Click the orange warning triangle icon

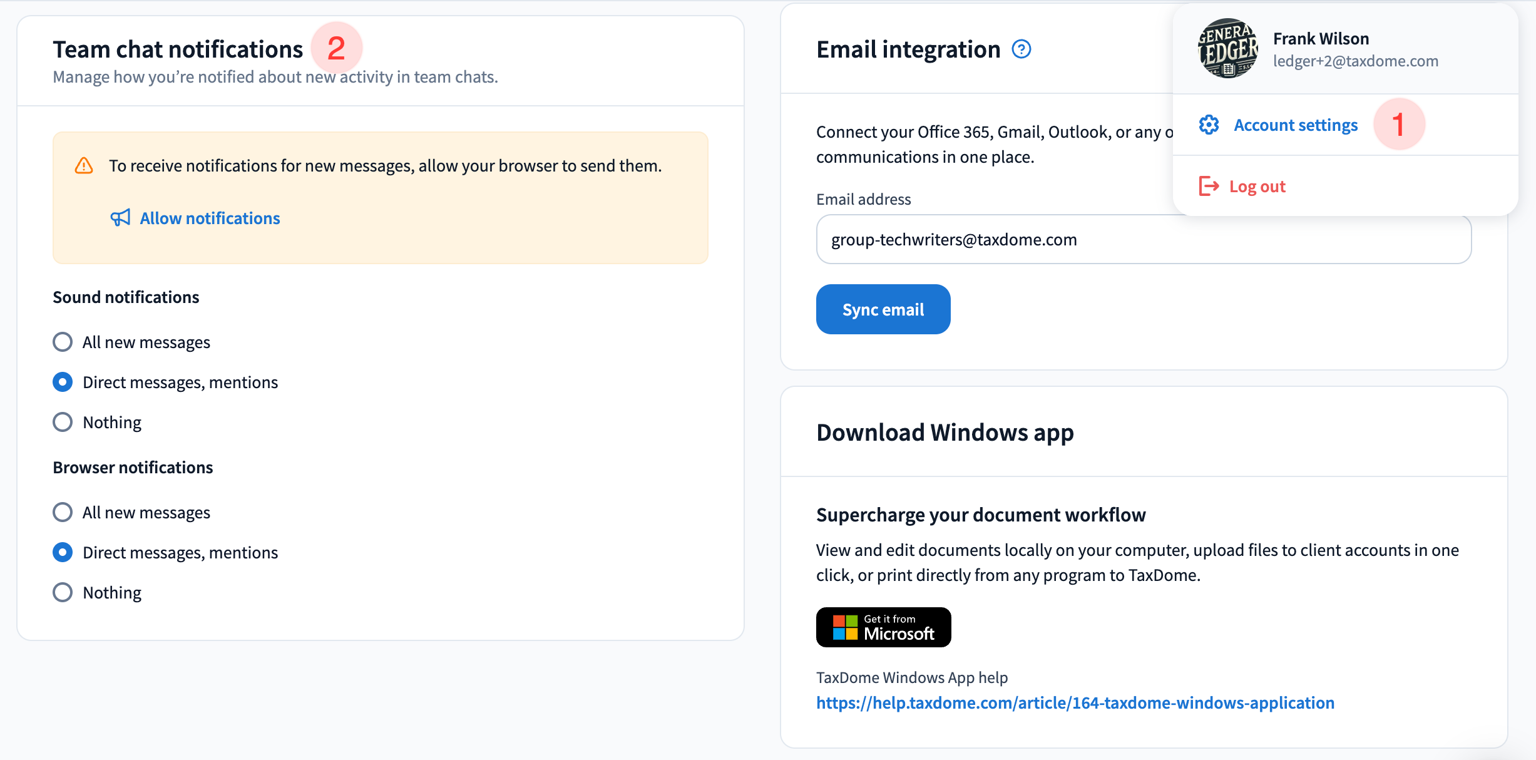click(84, 166)
